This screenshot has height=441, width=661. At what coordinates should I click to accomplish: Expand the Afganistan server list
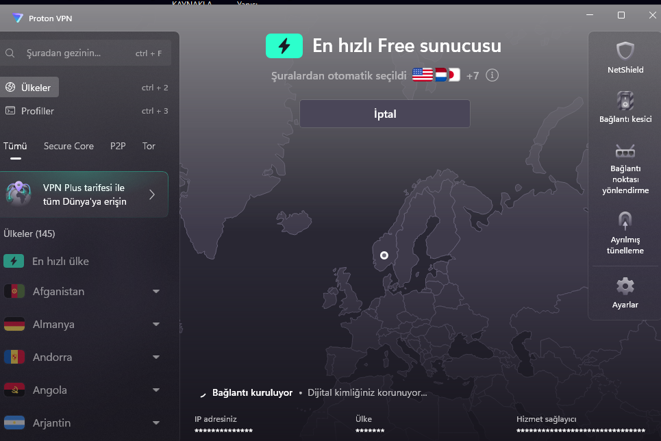156,291
